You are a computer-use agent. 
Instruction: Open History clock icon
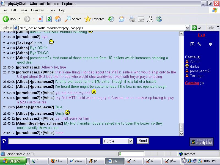[111, 19]
